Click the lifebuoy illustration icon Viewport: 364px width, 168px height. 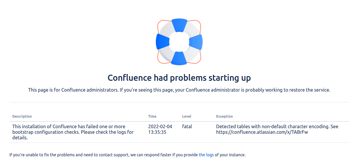click(x=179, y=42)
